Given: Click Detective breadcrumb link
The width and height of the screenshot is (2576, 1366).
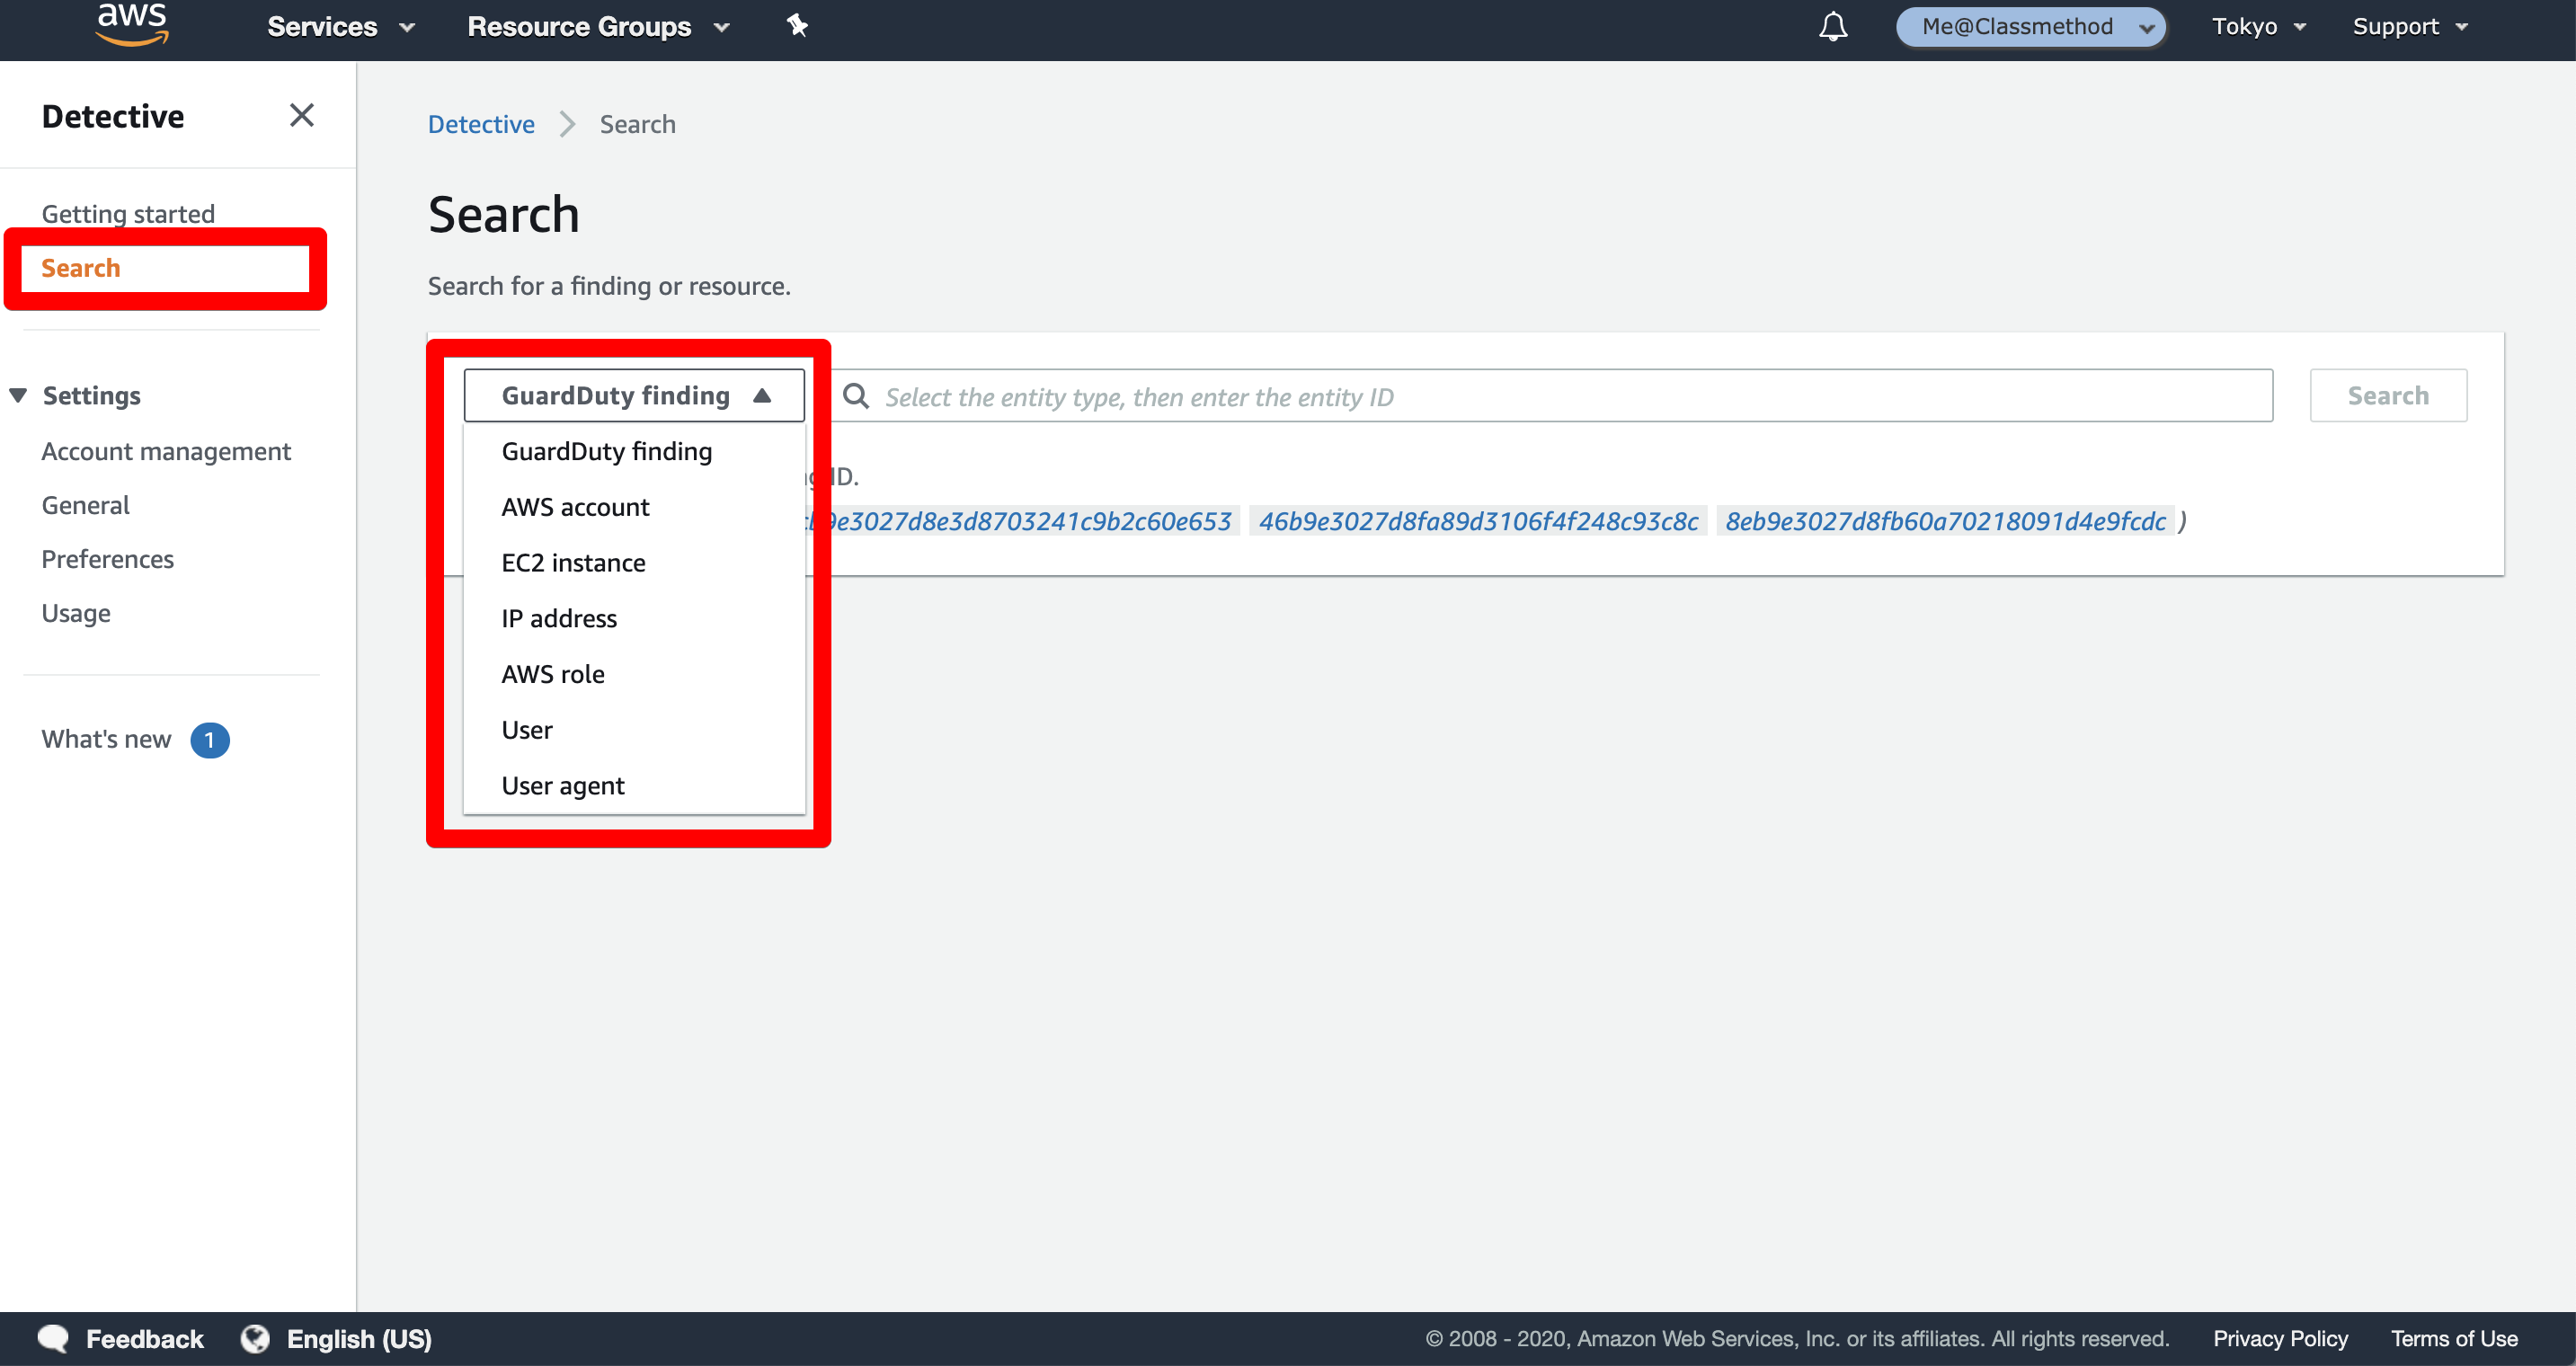Looking at the screenshot, I should (x=481, y=124).
